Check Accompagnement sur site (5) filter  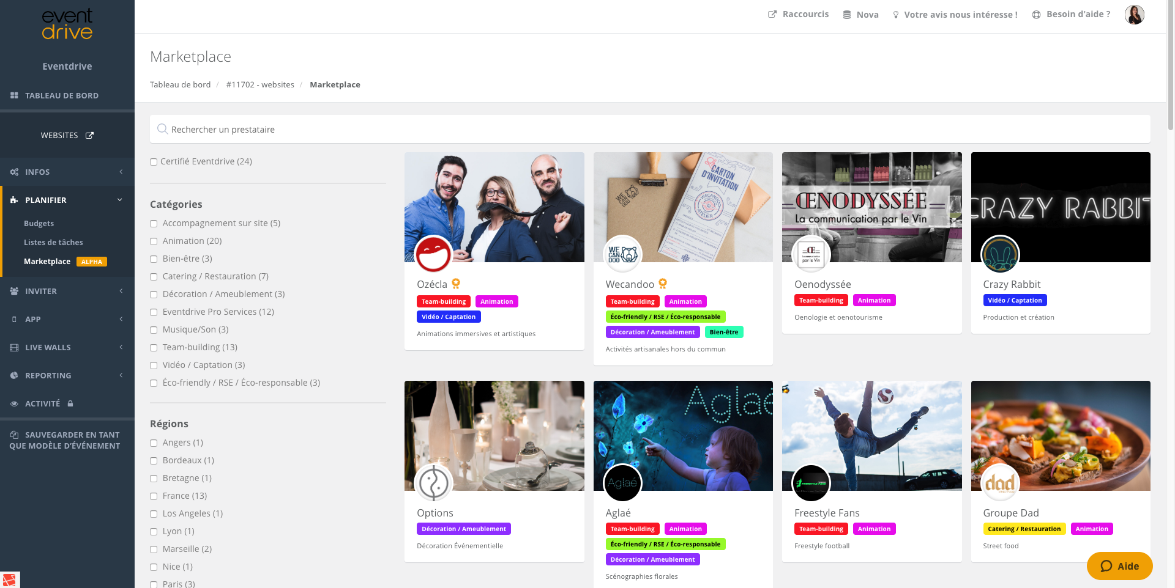point(154,224)
